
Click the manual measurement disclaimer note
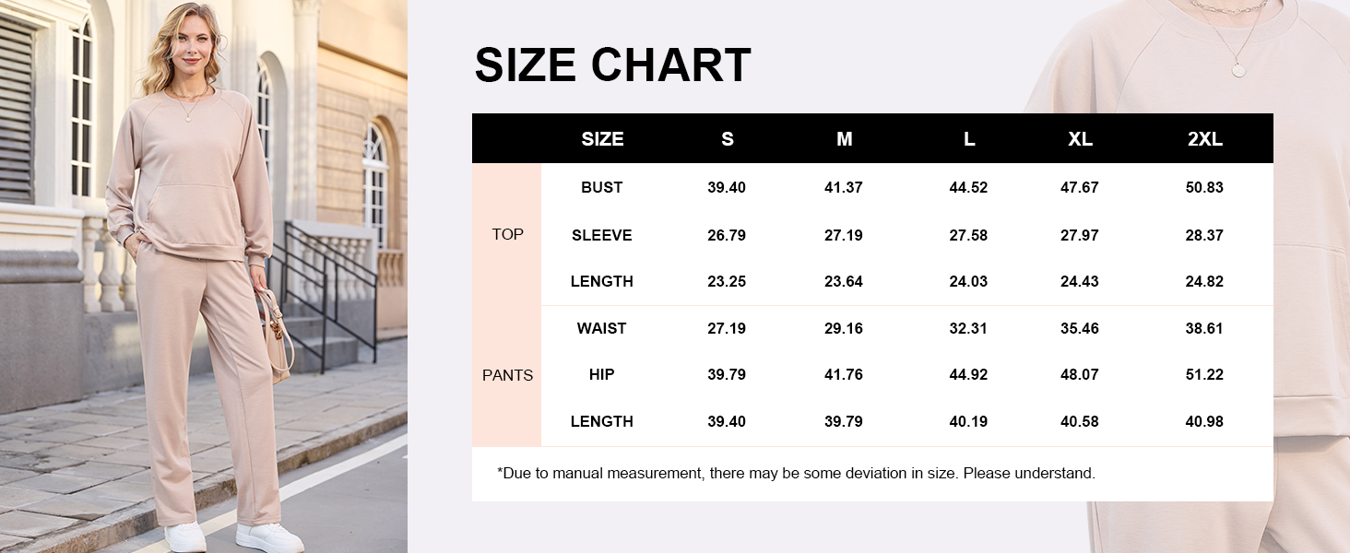point(796,473)
